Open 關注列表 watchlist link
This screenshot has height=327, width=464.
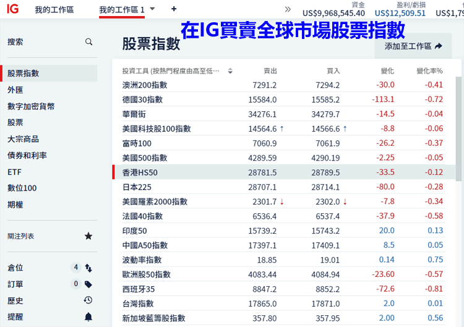(x=20, y=236)
